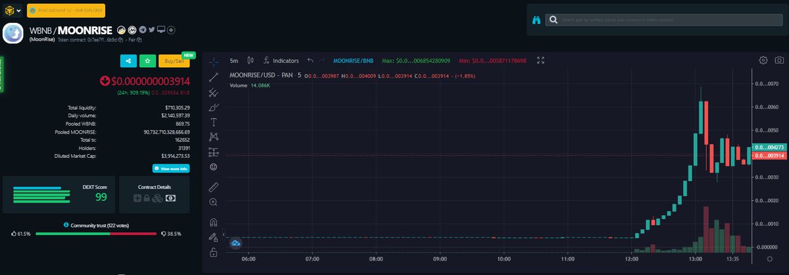Open the Telegram link icon
The height and width of the screenshot is (275, 789).
[x=142, y=30]
